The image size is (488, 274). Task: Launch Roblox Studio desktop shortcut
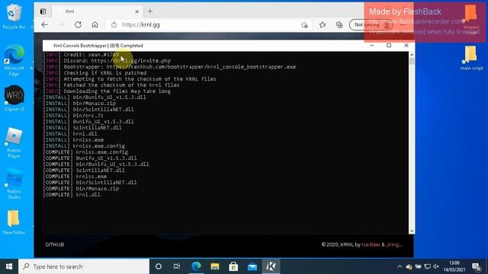14,183
